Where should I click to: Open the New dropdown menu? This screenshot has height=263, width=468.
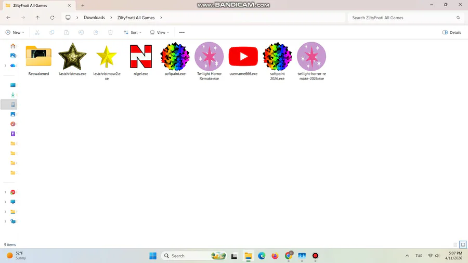click(15, 33)
